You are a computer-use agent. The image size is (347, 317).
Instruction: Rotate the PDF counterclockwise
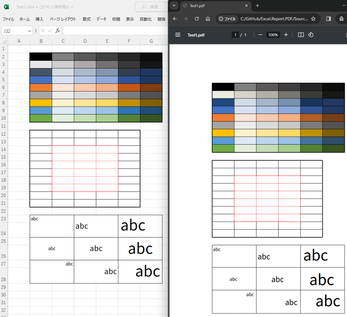[x=311, y=35]
